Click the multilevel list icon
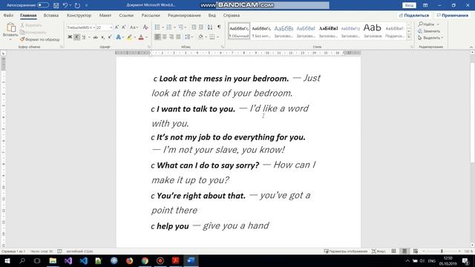 click(x=181, y=27)
